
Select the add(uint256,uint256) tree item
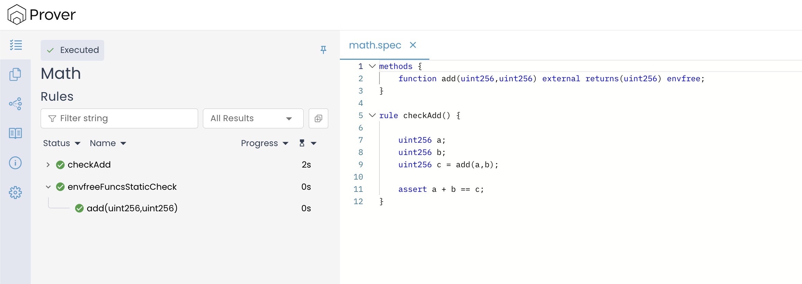(132, 208)
